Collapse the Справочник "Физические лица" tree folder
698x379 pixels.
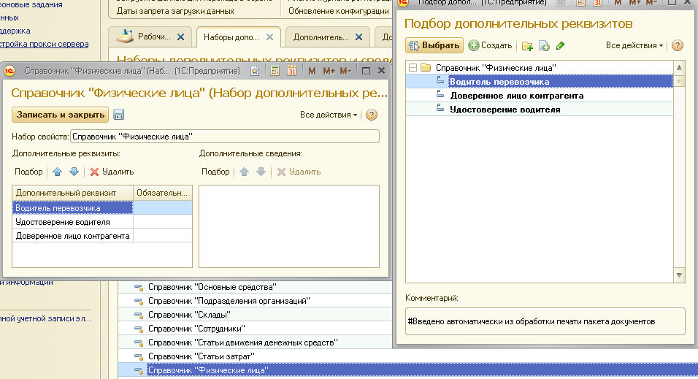[x=413, y=68]
